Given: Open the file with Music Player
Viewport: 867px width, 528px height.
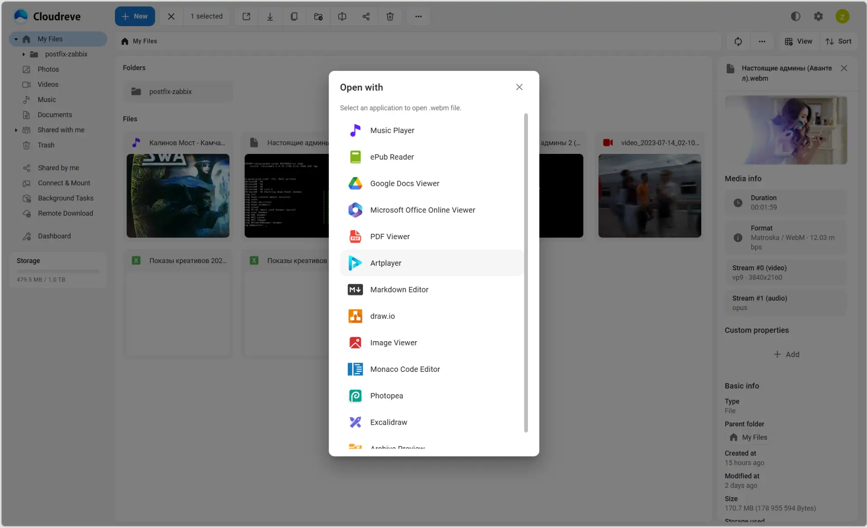Looking at the screenshot, I should 432,130.
